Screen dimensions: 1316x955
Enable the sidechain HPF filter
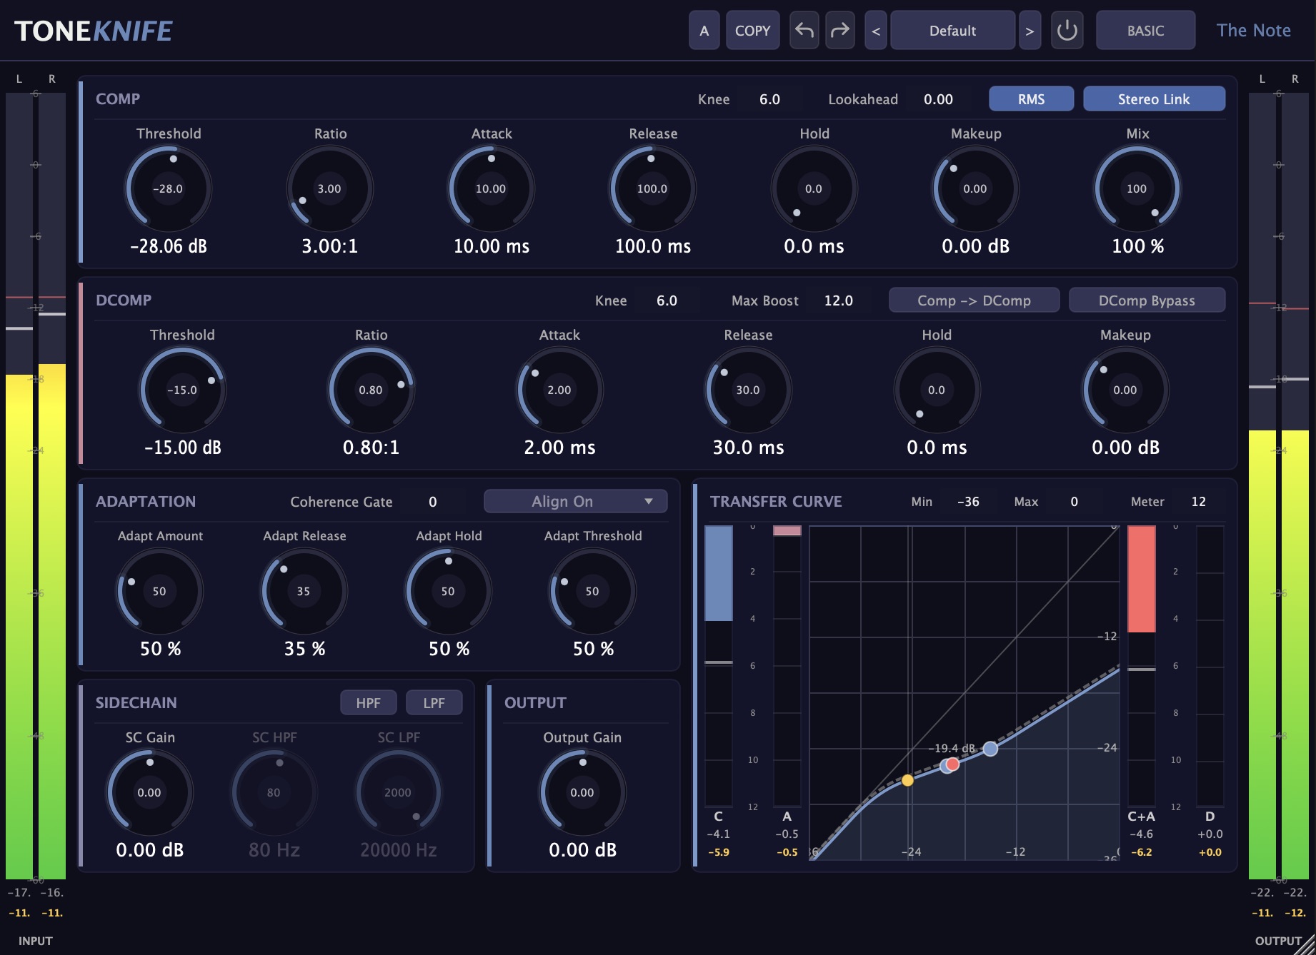click(368, 702)
